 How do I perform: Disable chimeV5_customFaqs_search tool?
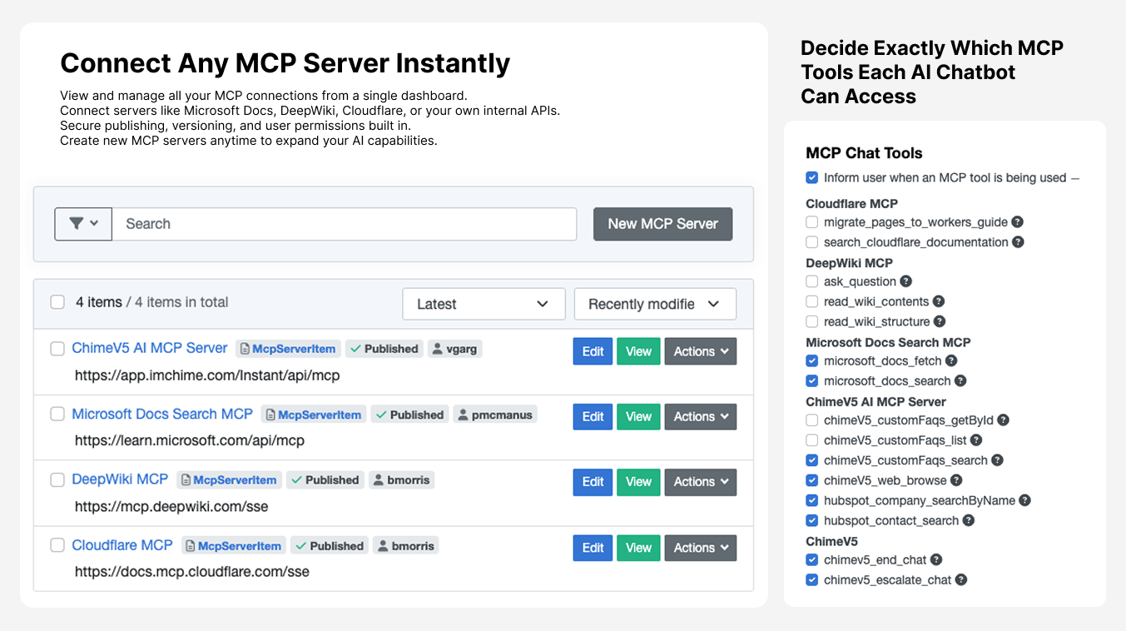click(812, 460)
